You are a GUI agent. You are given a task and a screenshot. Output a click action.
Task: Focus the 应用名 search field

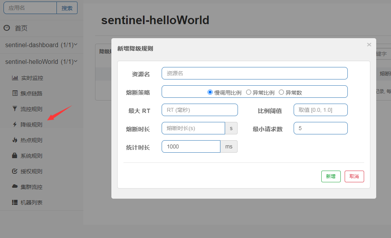click(x=30, y=8)
